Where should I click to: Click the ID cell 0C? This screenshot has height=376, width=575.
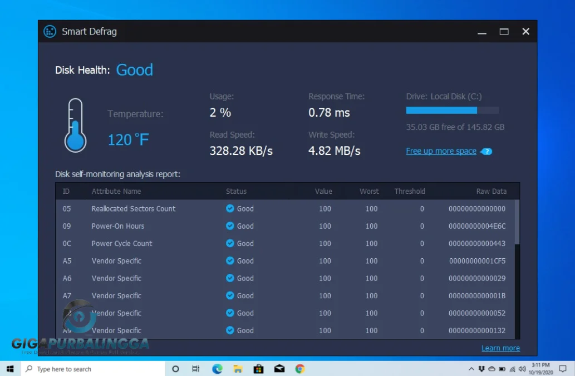67,244
